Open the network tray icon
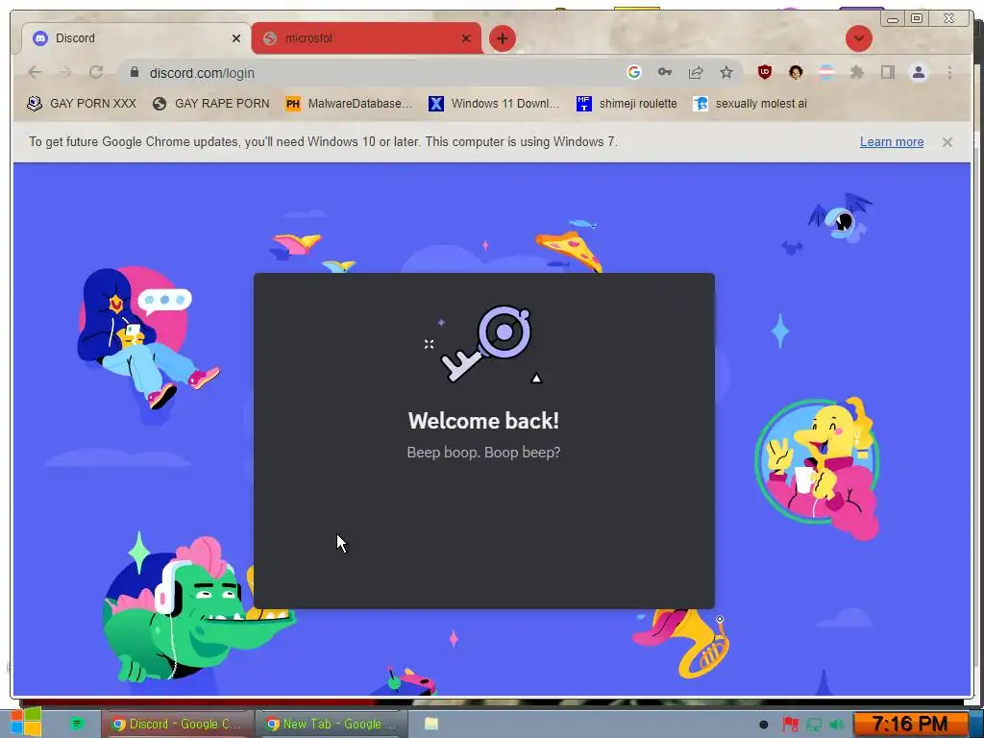 coord(814,725)
